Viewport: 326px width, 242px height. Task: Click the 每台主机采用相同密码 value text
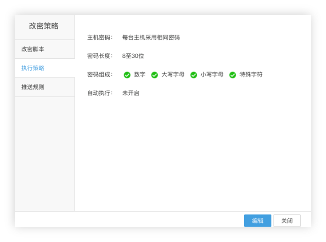151,37
